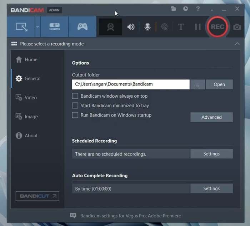Viewport: 250px width, 226px height.
Task: Click the speech bubble tip icon
Action: coord(73,216)
